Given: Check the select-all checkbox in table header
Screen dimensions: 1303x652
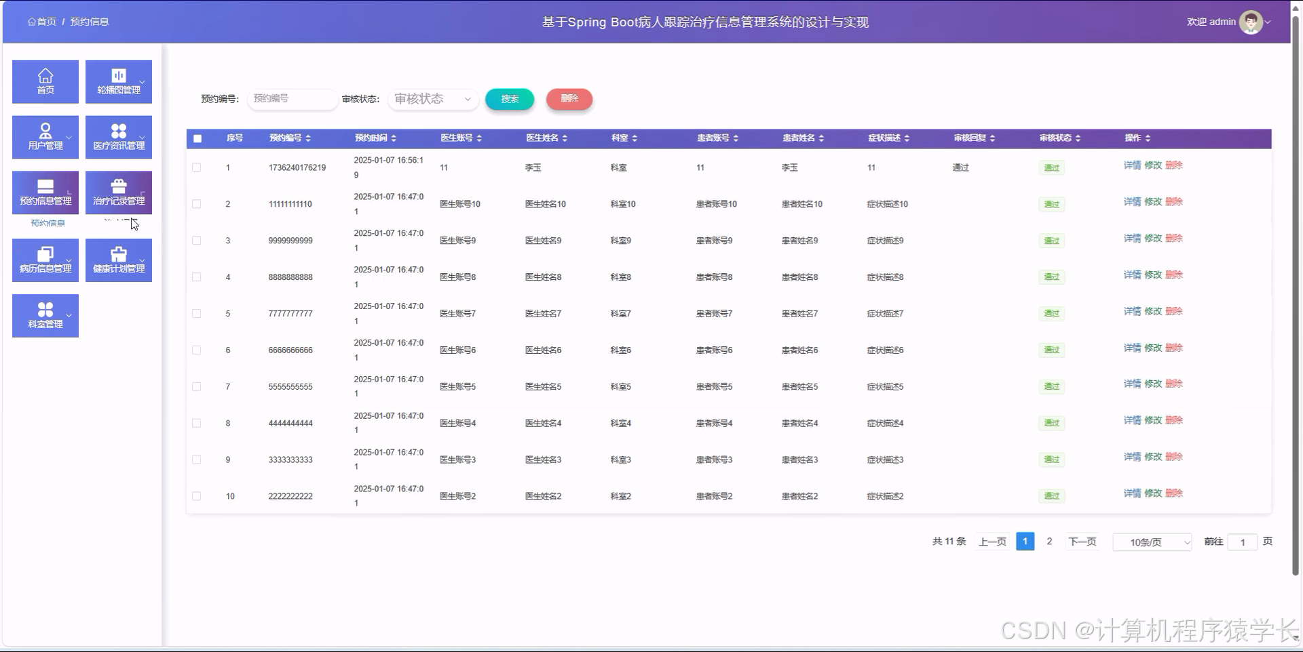Looking at the screenshot, I should click(x=197, y=138).
